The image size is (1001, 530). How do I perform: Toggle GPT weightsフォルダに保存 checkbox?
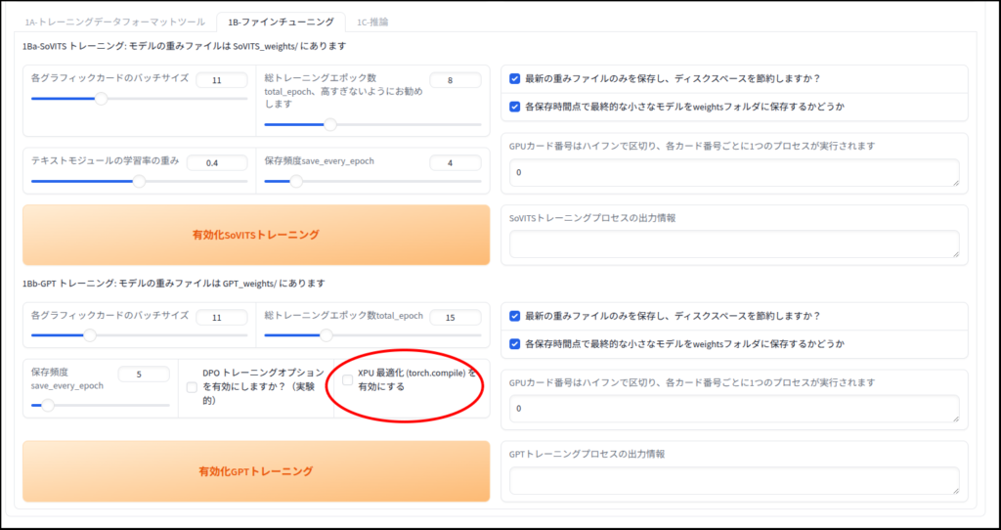point(515,344)
